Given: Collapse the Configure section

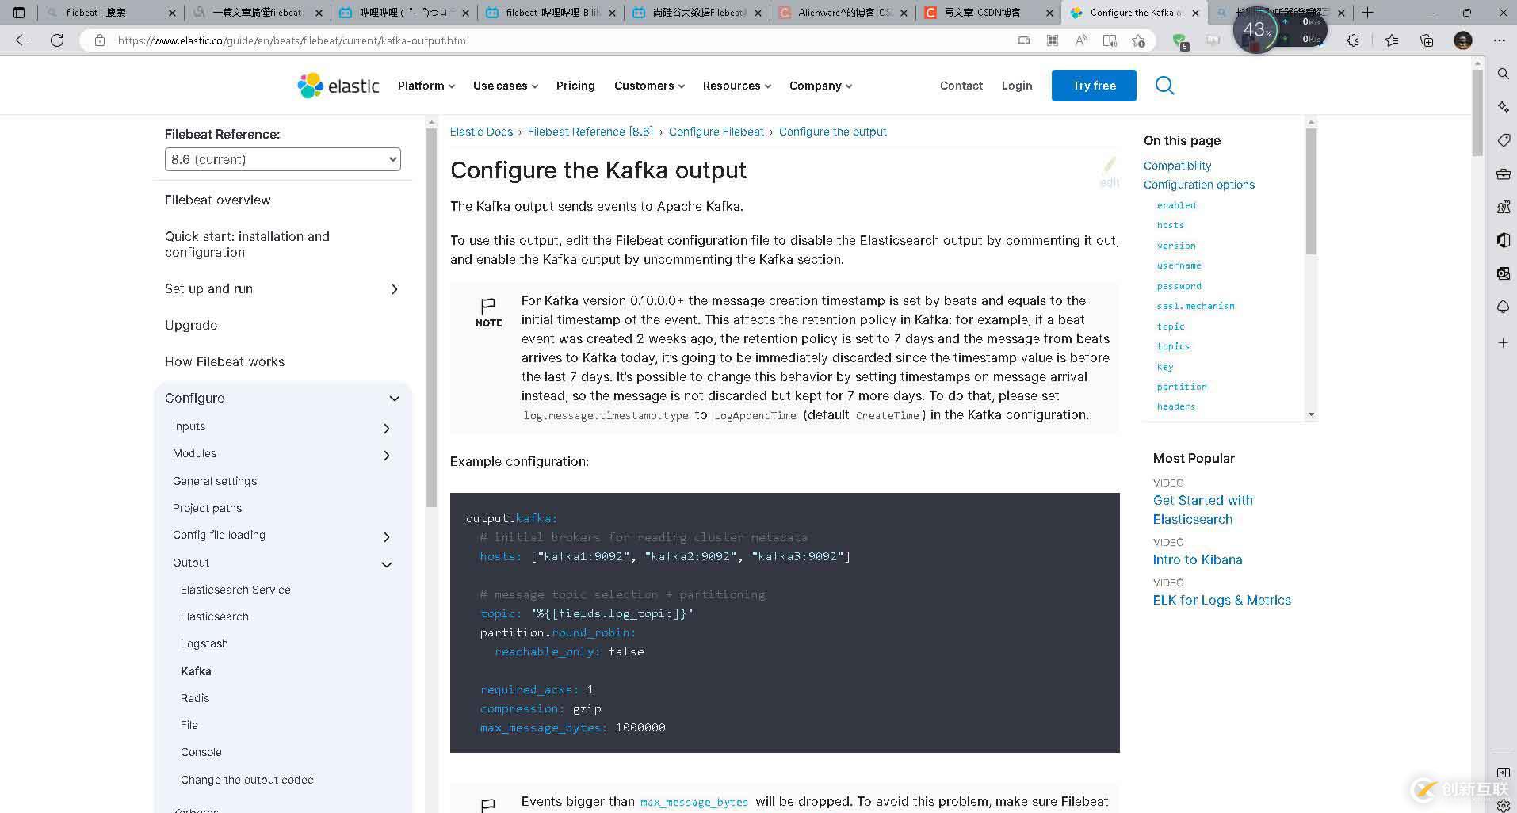Looking at the screenshot, I should 395,398.
